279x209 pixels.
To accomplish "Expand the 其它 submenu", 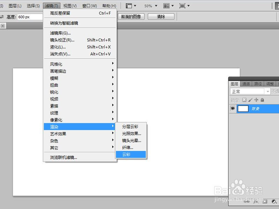I will [80, 148].
